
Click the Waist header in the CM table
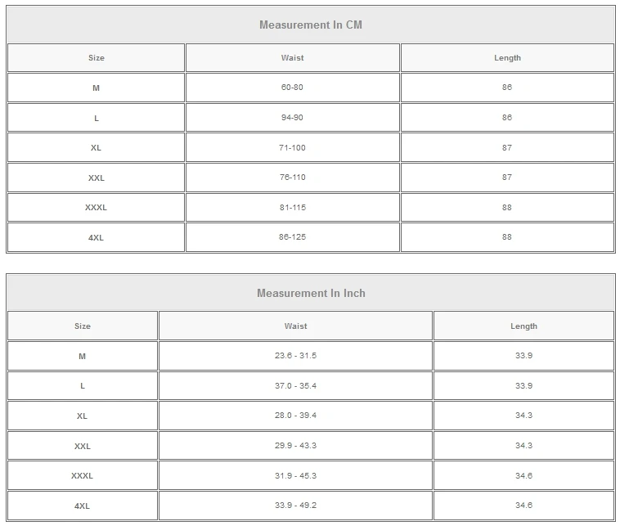(292, 58)
